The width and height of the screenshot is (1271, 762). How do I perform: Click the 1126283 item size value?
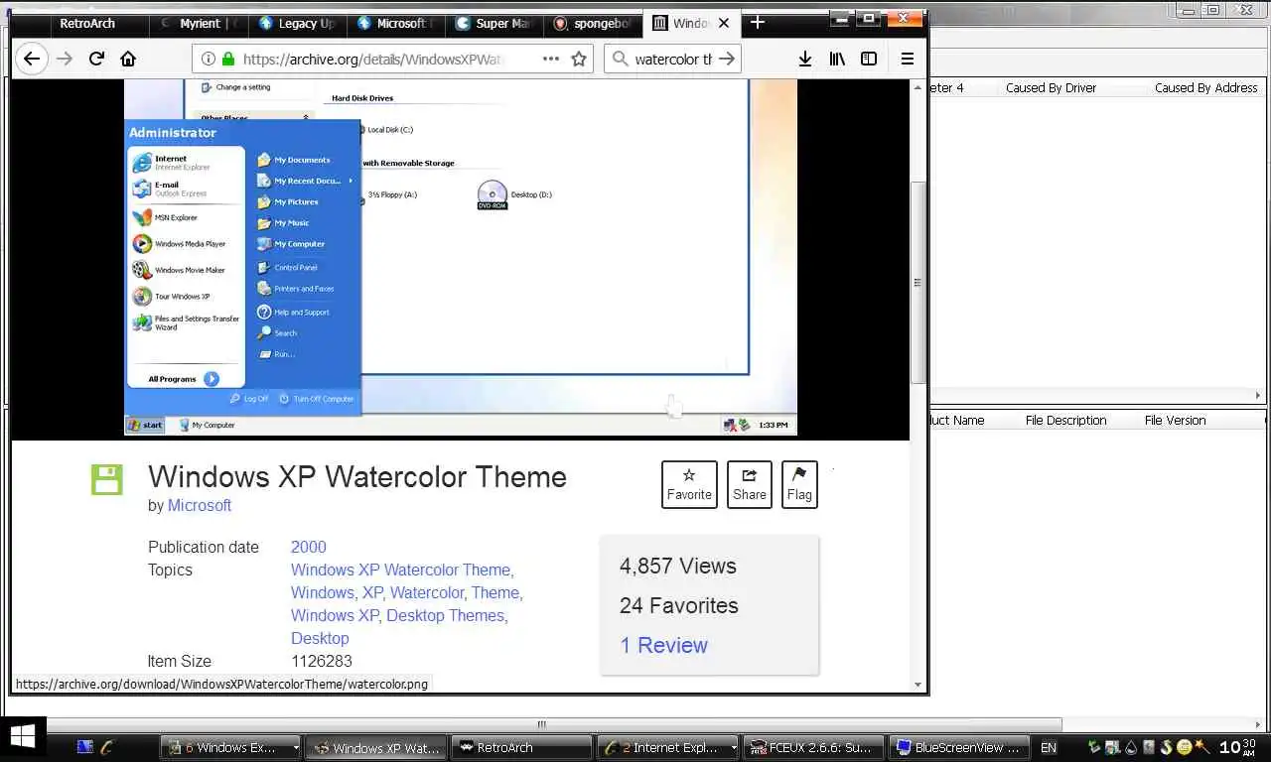tap(322, 661)
